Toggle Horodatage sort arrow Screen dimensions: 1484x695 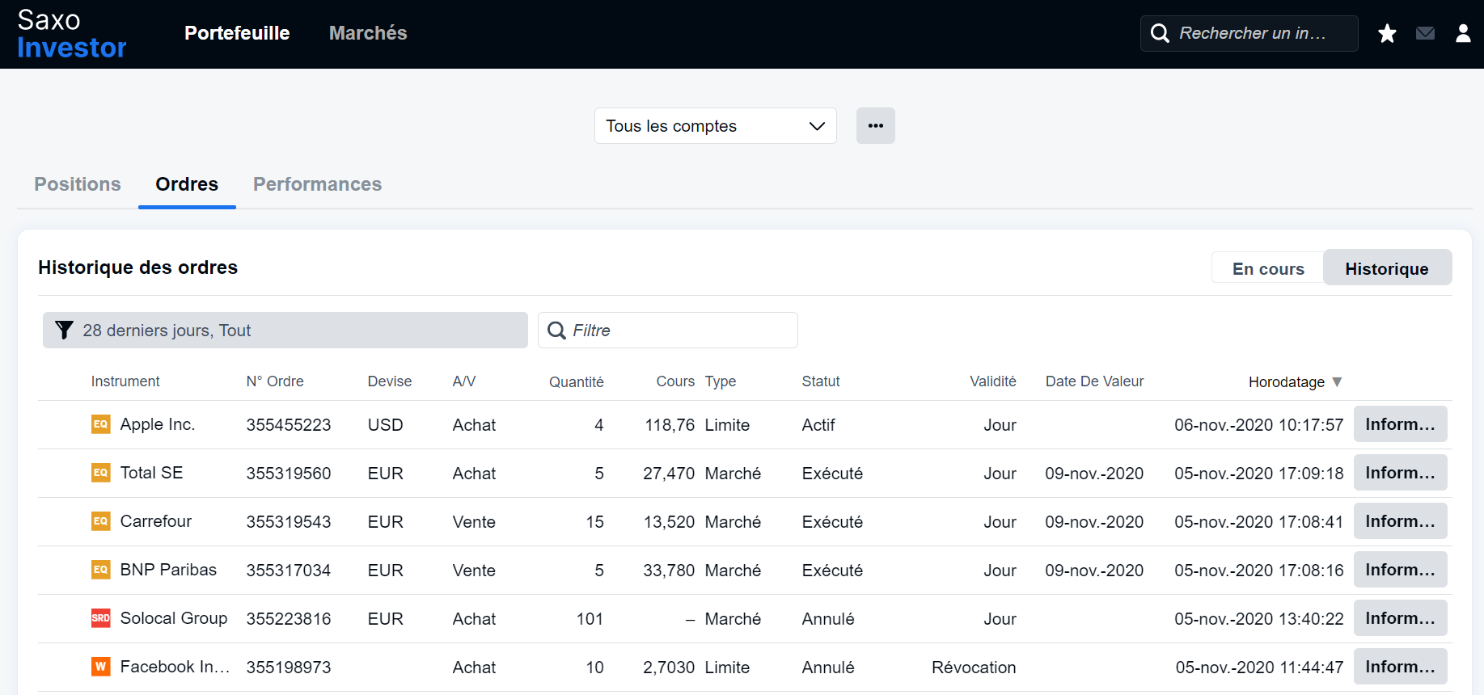[x=1337, y=381]
